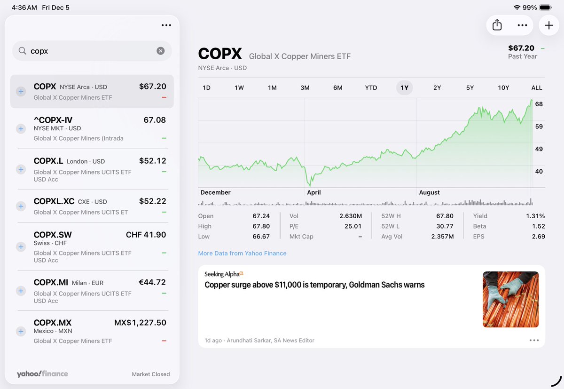
Task: Tap the plus add button
Action: (x=549, y=25)
